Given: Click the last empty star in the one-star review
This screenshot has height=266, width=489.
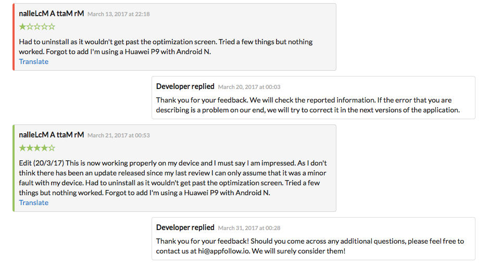Looking at the screenshot, I should tap(52, 27).
